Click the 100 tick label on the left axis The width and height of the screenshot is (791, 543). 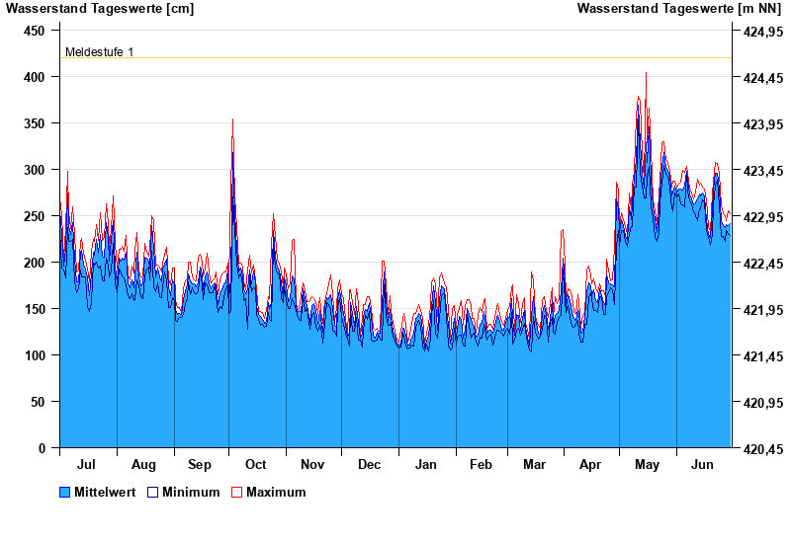point(35,355)
